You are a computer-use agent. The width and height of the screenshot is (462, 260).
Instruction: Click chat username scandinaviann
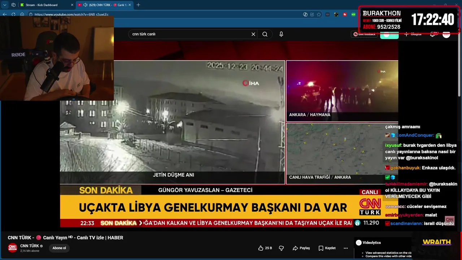[406, 223]
